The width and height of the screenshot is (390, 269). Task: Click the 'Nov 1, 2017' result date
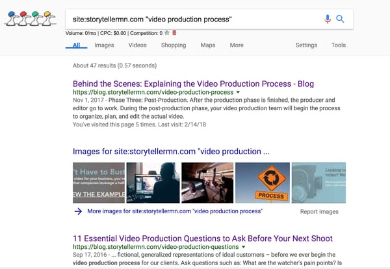[88, 100]
